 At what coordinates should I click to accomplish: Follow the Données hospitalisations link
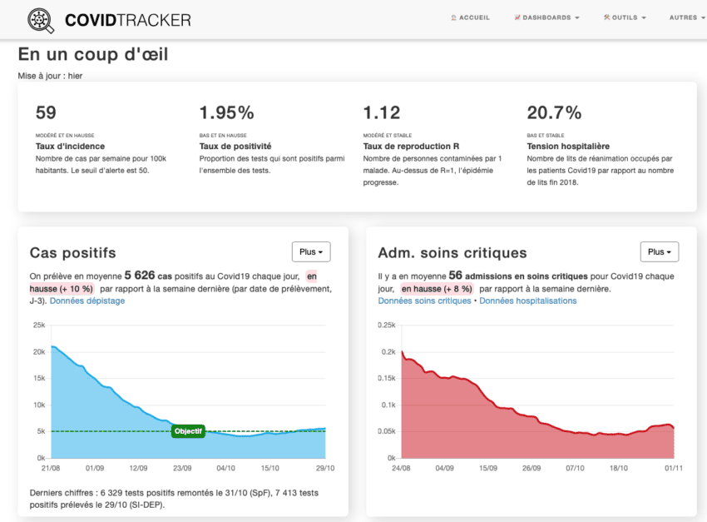[528, 301]
